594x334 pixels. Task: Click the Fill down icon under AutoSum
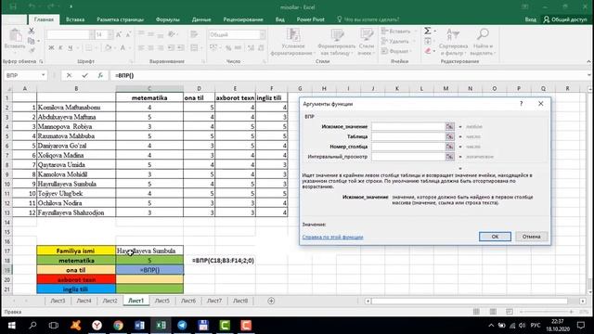pyautogui.click(x=428, y=41)
